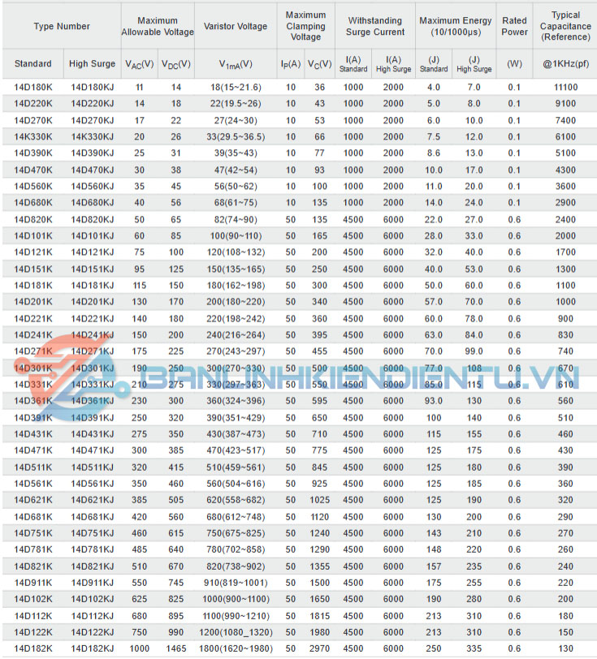Click the Maximum Clamping Voltage header

coord(306,26)
